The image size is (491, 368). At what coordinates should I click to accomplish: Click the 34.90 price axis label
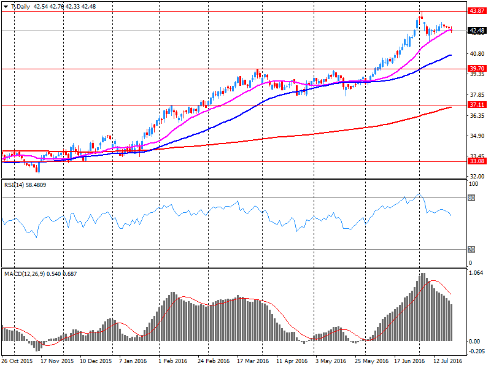pyautogui.click(x=477, y=136)
